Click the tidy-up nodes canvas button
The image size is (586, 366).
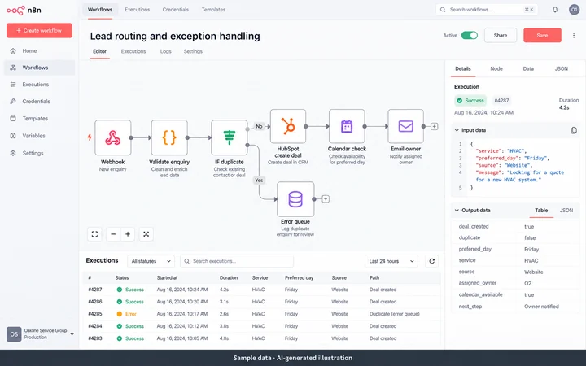tap(146, 234)
